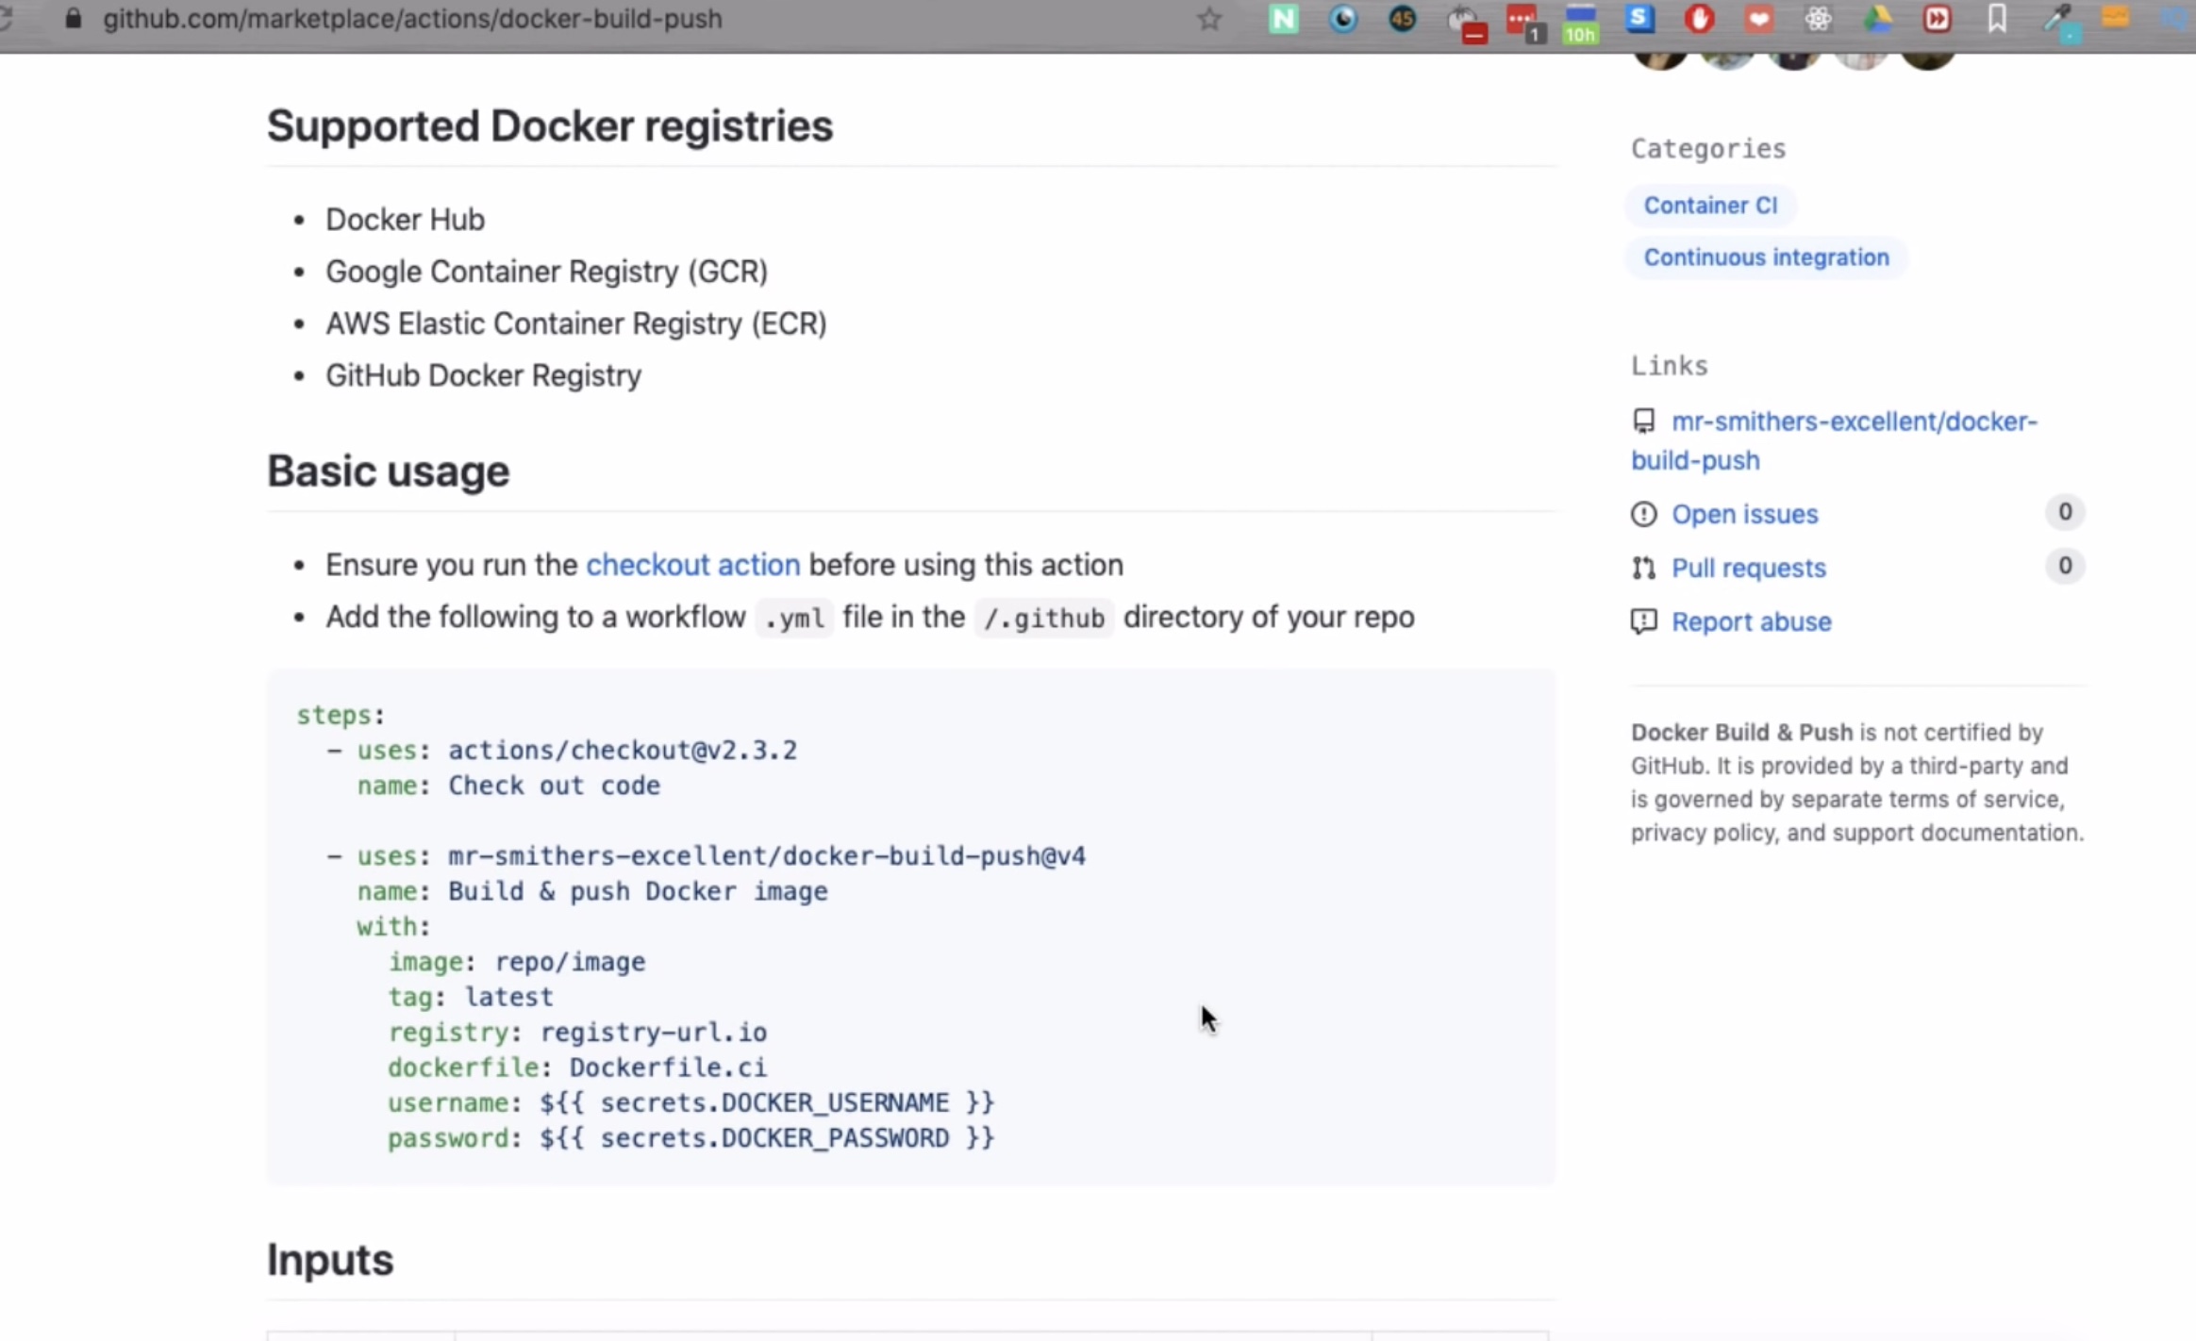
Task: Open the Google Drive extension icon
Action: click(1877, 19)
